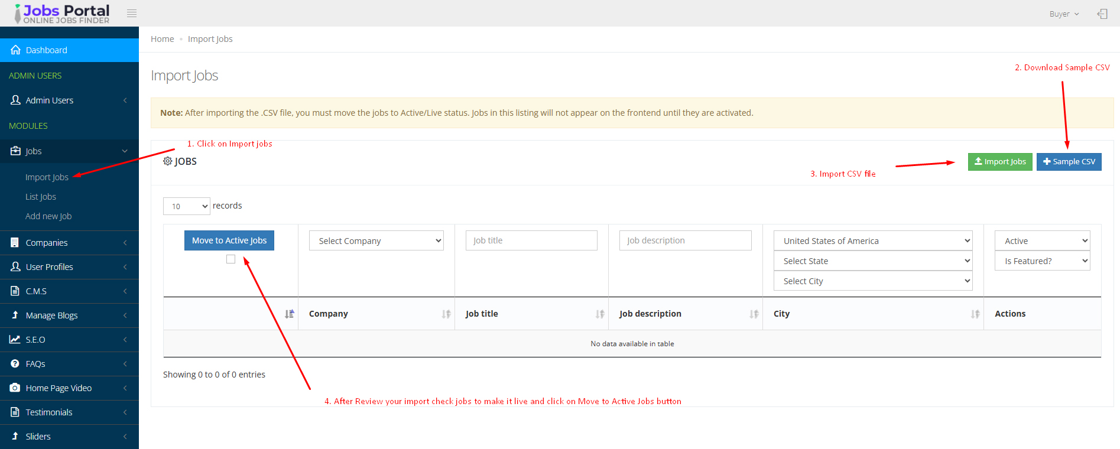Sort by Job title column icon
1120x449 pixels.
[x=600, y=314]
